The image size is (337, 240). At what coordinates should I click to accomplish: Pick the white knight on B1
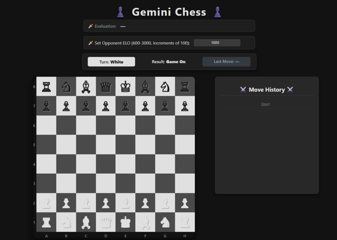point(66,222)
